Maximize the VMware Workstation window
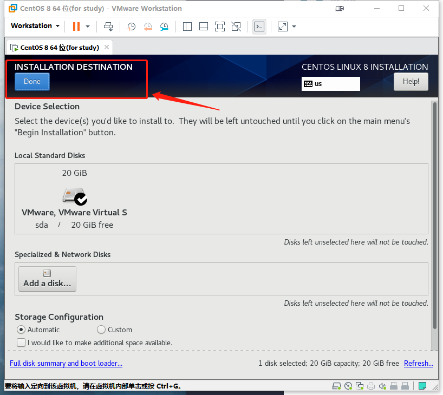This screenshot has height=395, width=443. (x=401, y=9)
